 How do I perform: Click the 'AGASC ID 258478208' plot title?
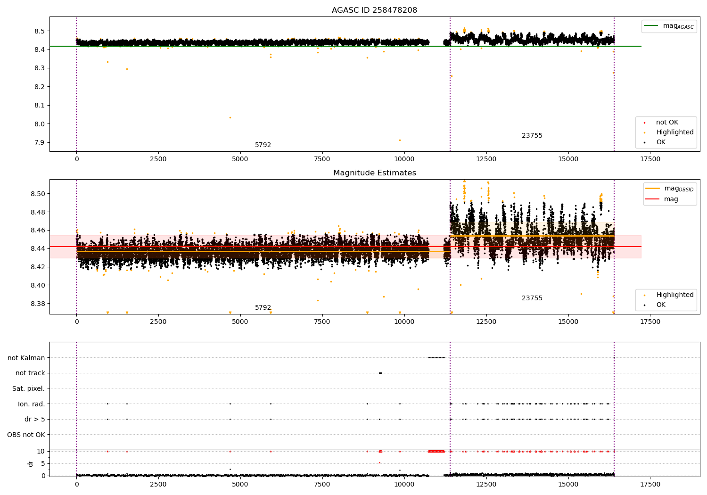tap(374, 10)
